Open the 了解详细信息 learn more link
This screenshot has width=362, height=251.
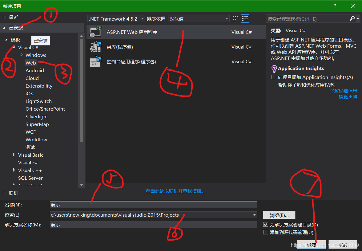point(343,91)
